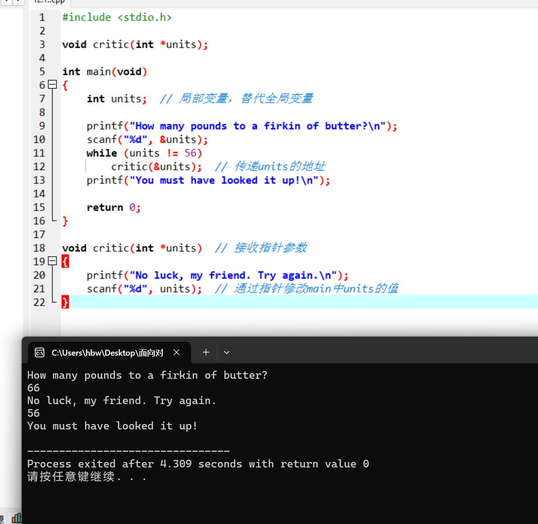This screenshot has width=538, height=524.
Task: Click the while (units != 56) line
Action: pyautogui.click(x=144, y=153)
